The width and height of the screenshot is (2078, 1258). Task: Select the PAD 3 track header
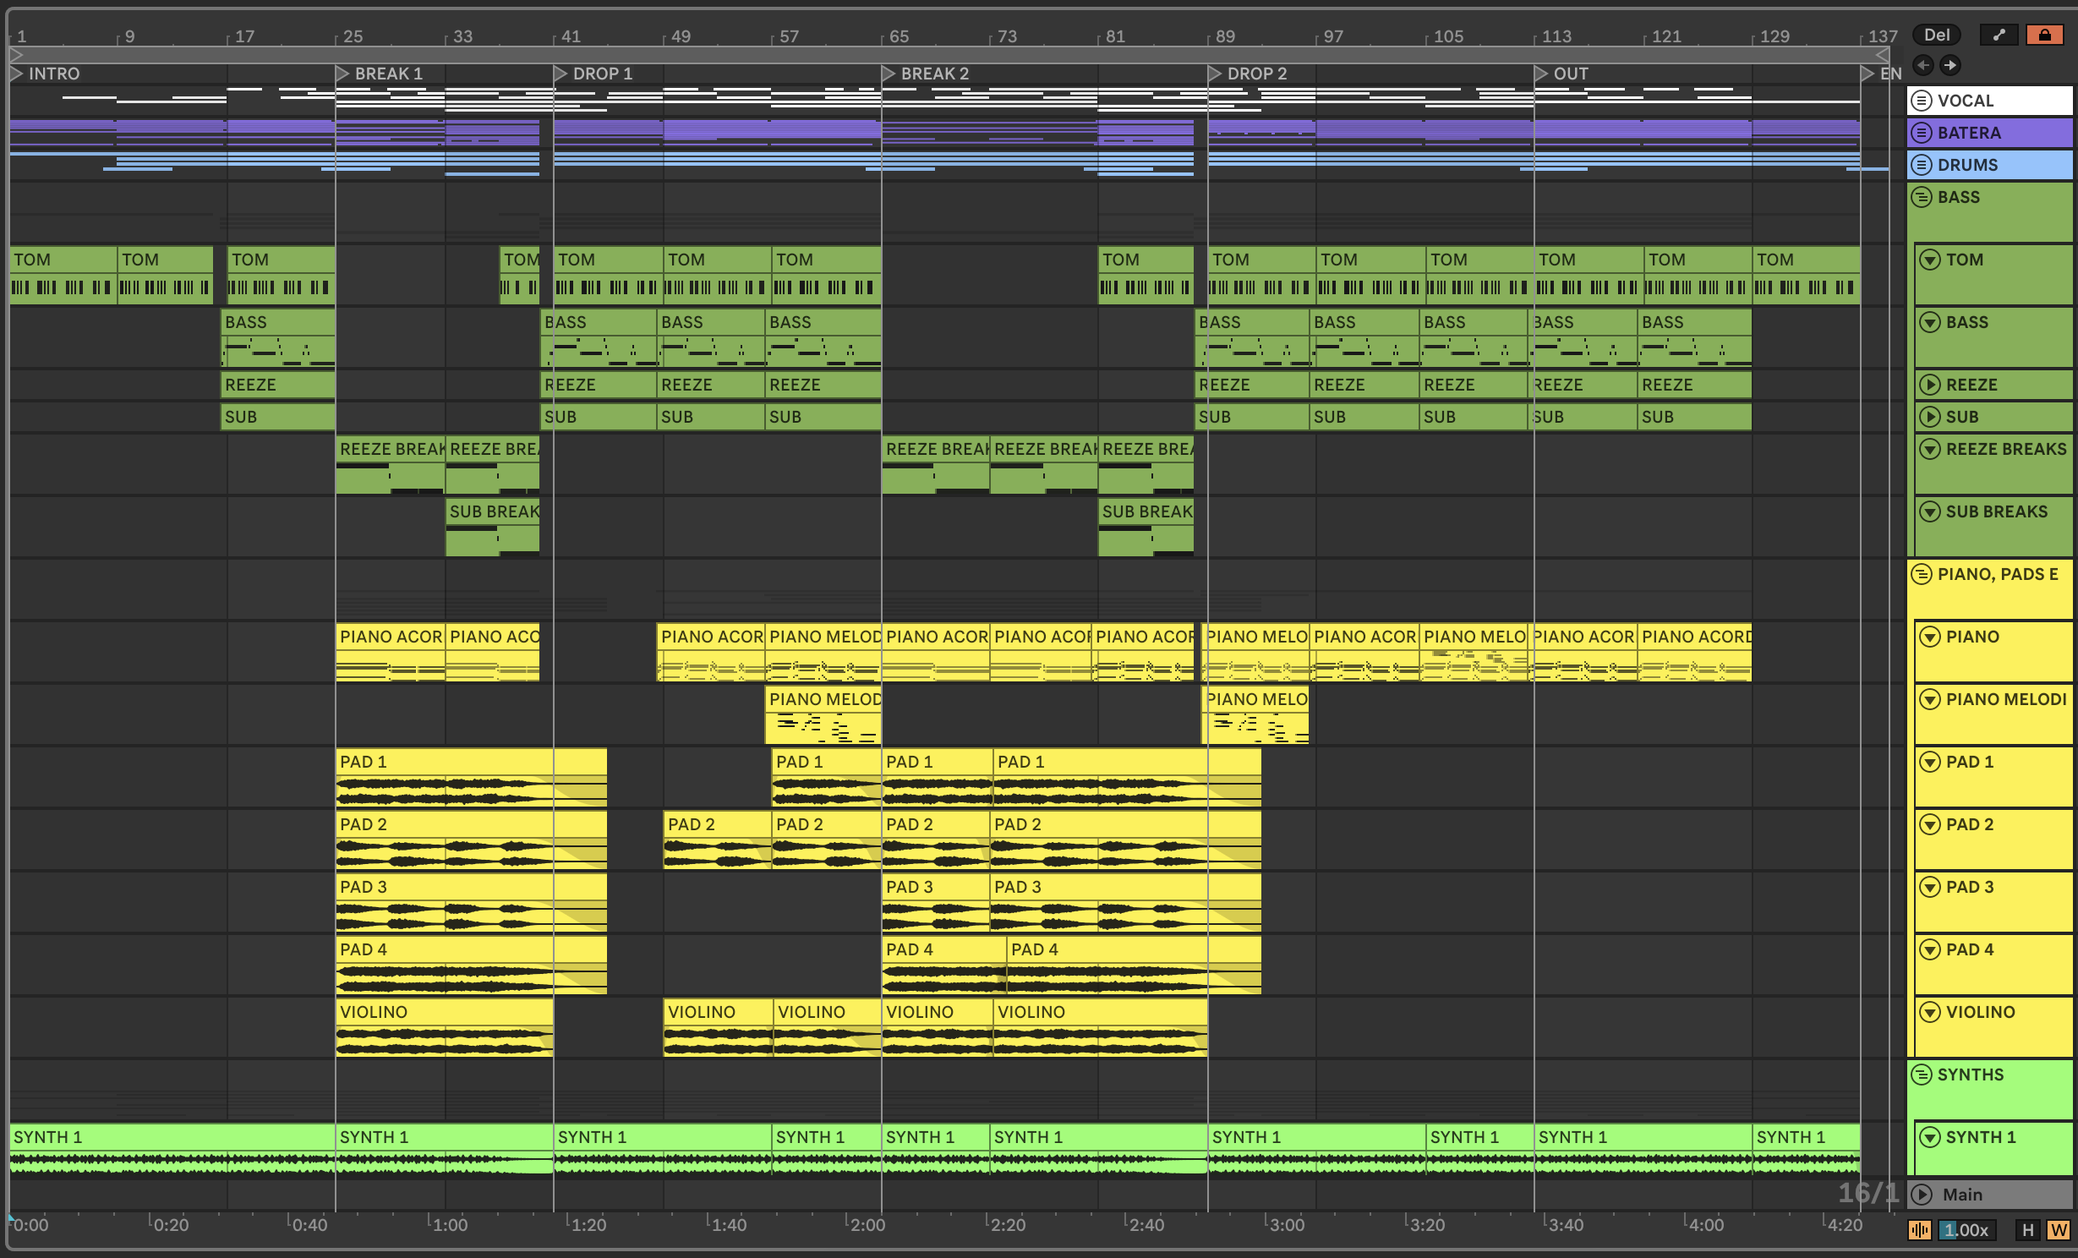(x=1970, y=887)
